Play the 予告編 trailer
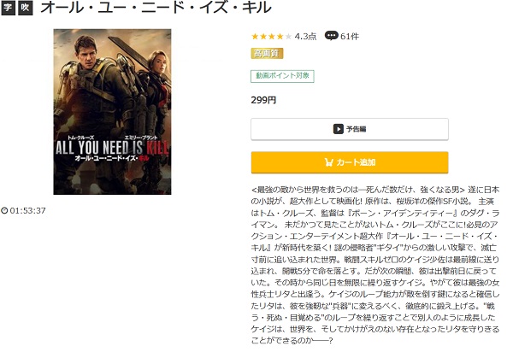Screen dimensions: 513x352 [x=350, y=129]
